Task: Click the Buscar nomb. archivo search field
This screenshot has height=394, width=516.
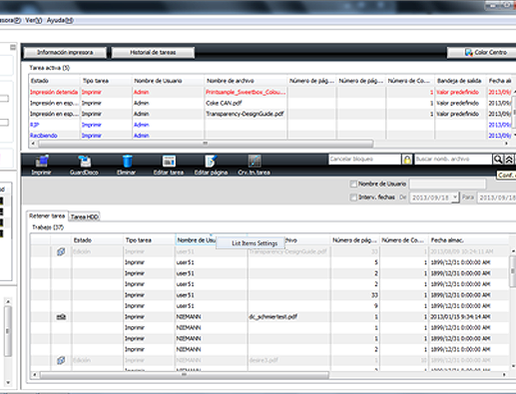Action: click(453, 160)
